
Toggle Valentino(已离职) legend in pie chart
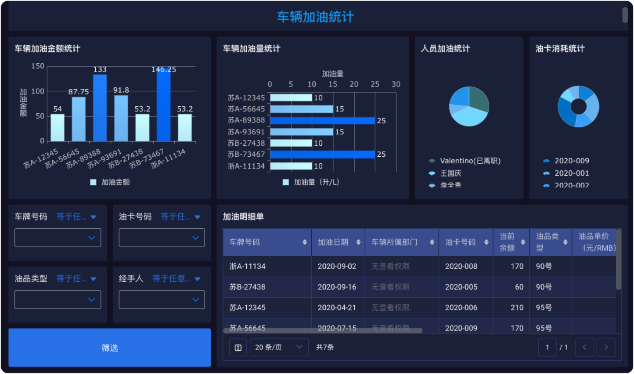pyautogui.click(x=465, y=161)
